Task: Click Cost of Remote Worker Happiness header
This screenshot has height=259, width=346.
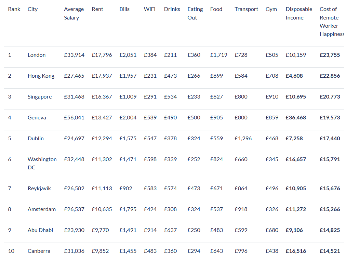Action: [x=332, y=22]
